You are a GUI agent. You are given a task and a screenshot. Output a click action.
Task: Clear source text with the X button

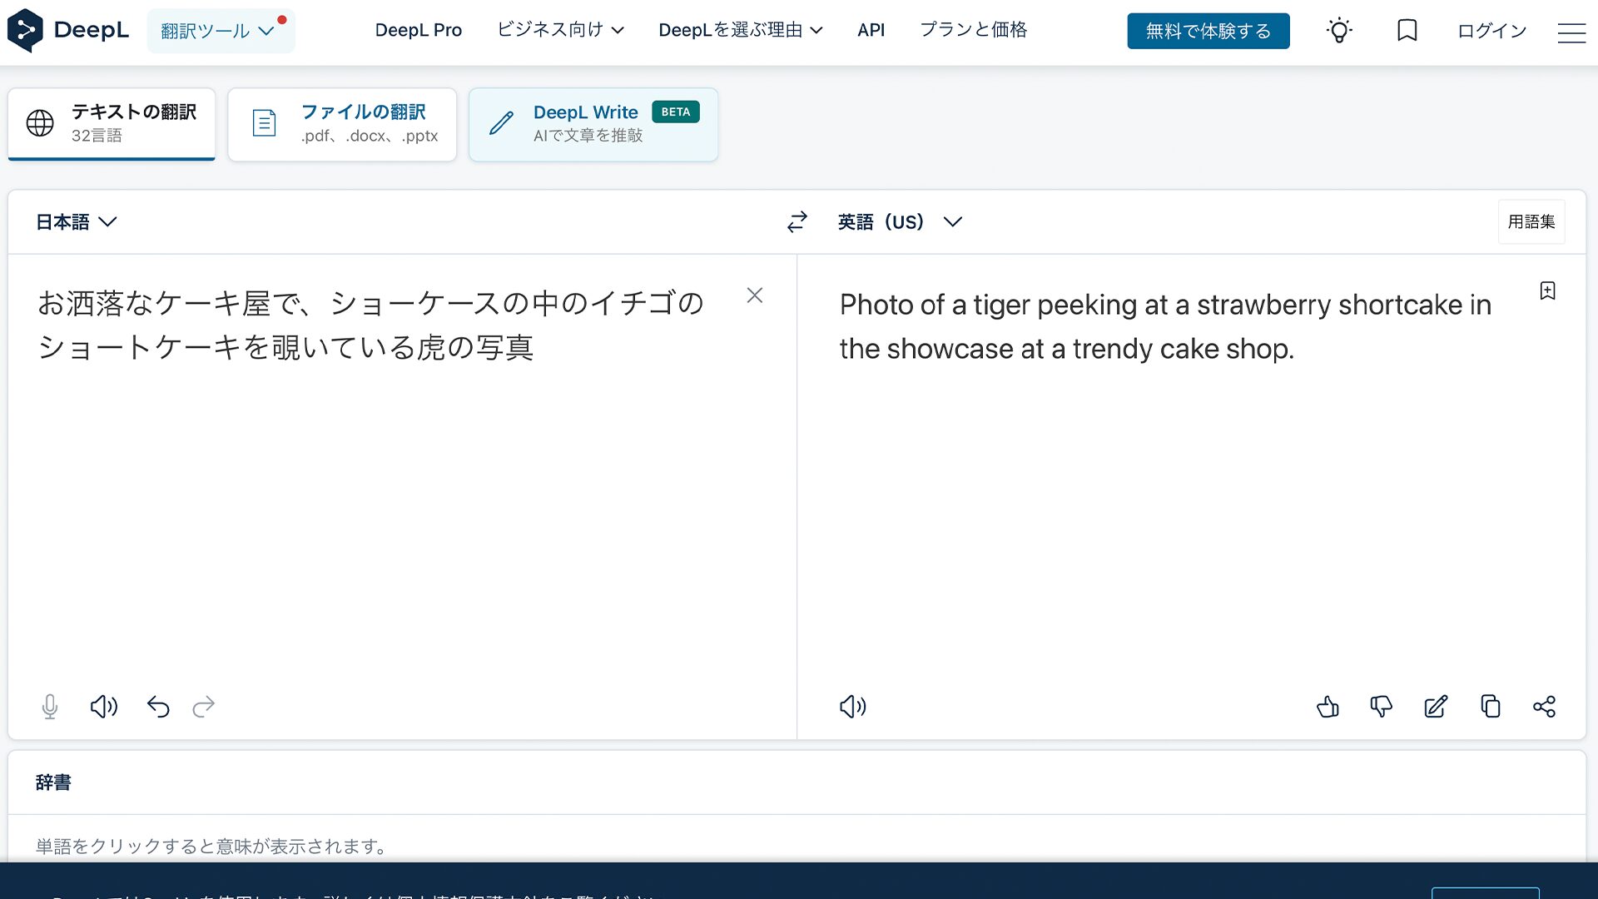point(754,296)
